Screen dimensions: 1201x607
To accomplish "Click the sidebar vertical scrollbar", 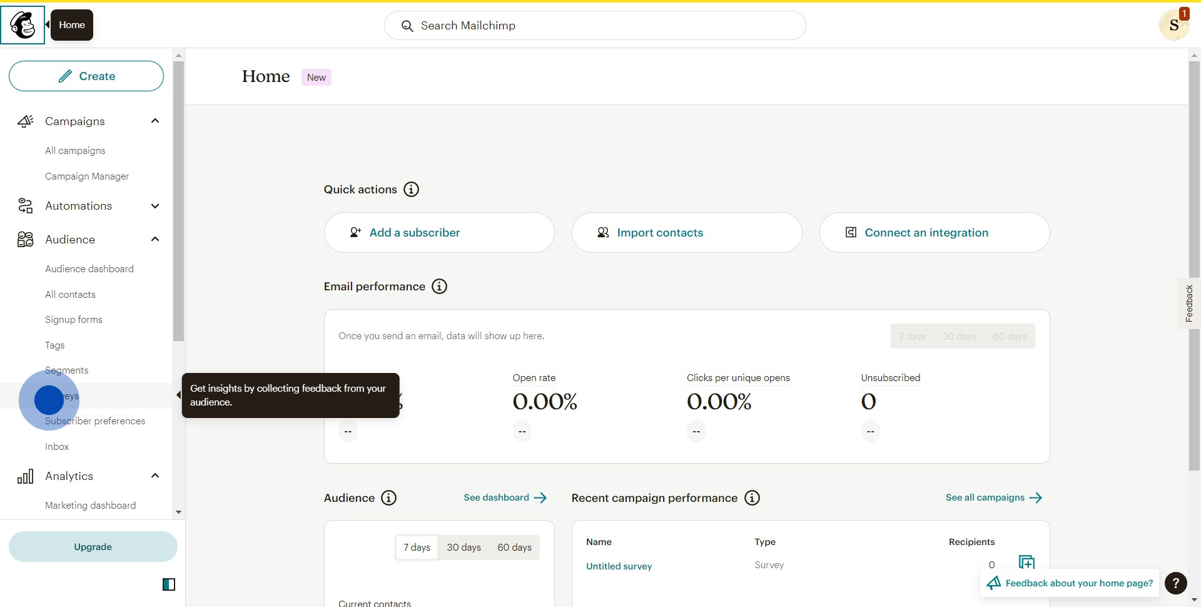I will [x=179, y=200].
